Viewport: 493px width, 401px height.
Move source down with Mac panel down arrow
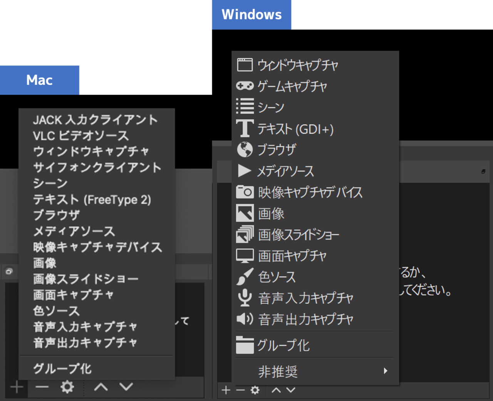[x=126, y=387]
